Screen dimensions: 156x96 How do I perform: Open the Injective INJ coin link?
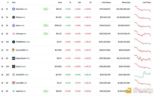coord(21,91)
